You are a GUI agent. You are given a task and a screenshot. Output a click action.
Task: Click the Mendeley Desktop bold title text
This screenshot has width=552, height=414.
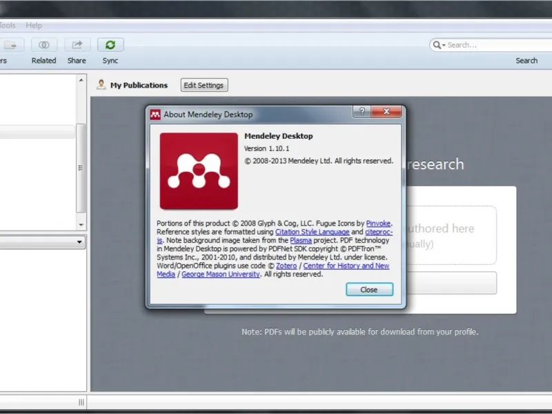pos(279,136)
